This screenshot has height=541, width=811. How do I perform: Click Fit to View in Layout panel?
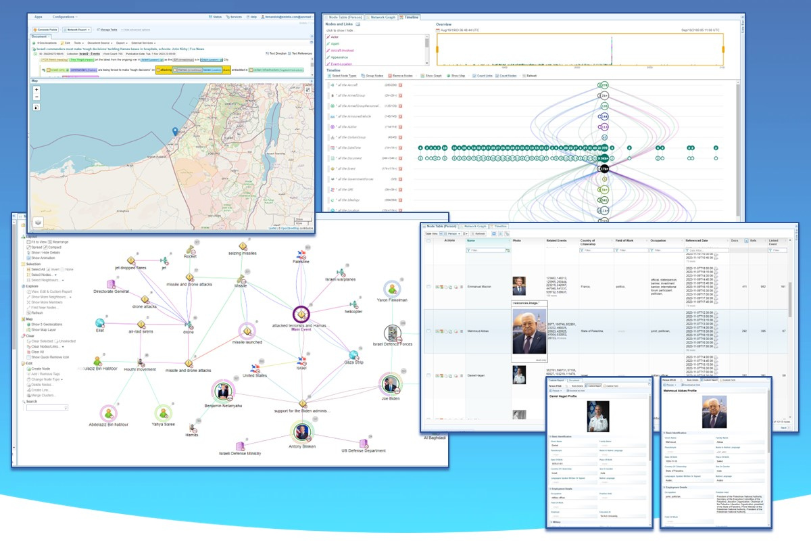36,241
